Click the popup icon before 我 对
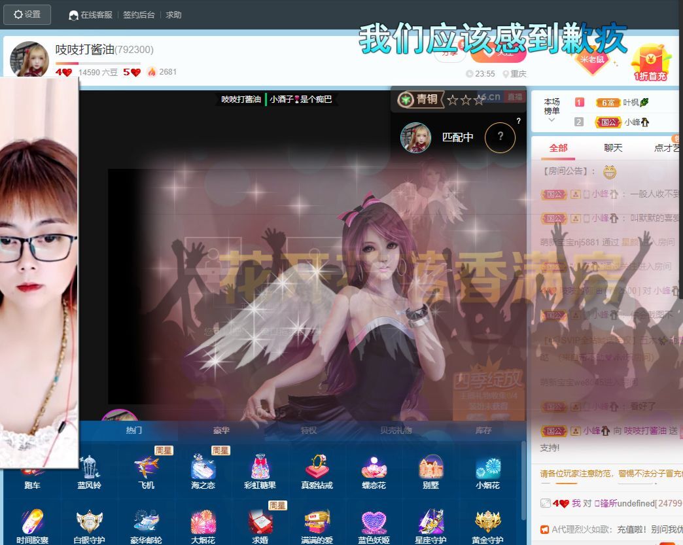 [546, 503]
